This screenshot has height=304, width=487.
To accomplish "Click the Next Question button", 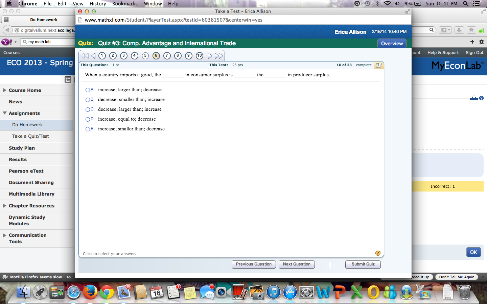I will (297, 264).
